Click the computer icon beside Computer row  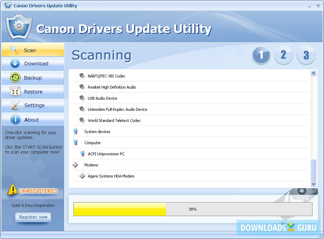pos(75,142)
